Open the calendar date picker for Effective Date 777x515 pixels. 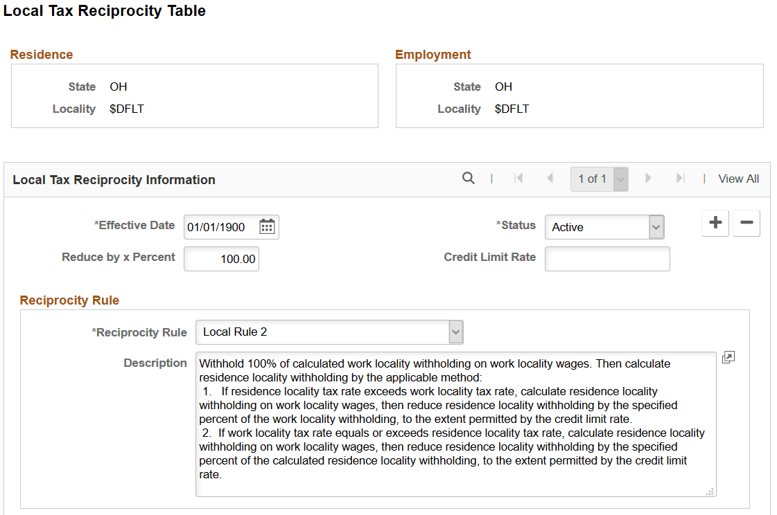268,226
